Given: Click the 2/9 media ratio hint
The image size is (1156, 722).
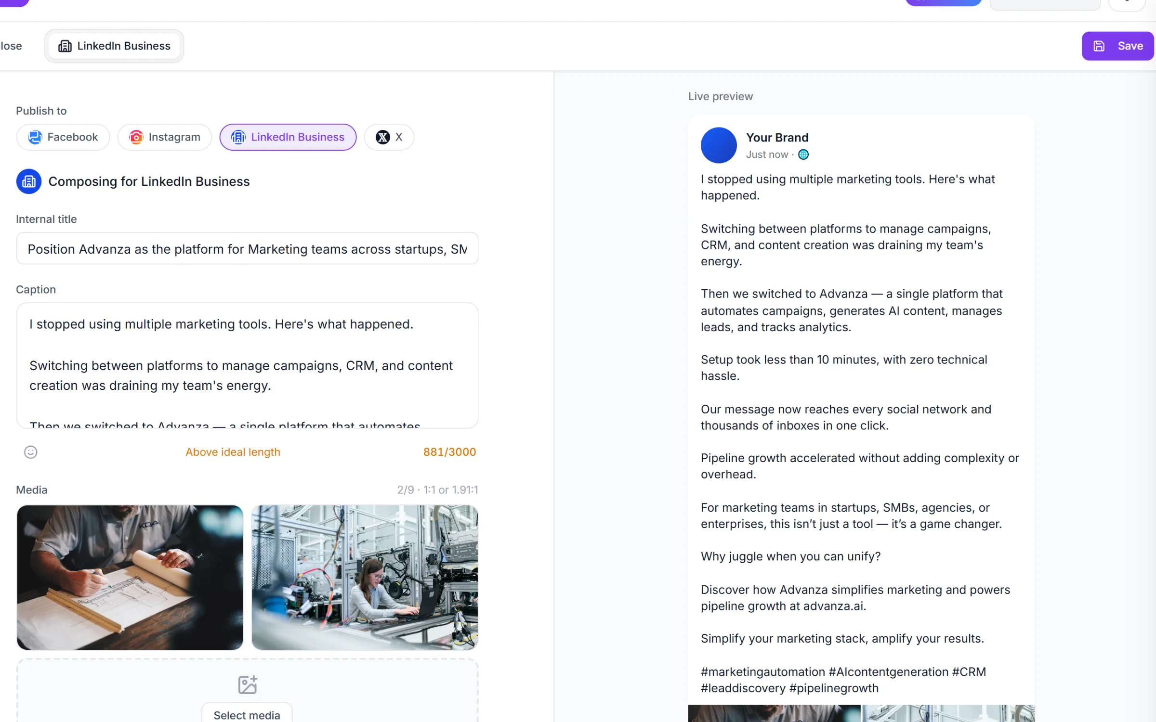Looking at the screenshot, I should point(437,490).
